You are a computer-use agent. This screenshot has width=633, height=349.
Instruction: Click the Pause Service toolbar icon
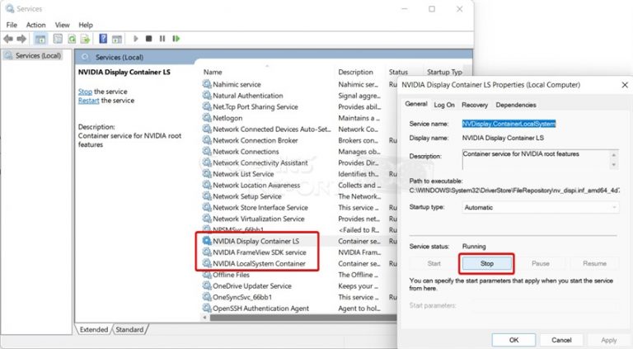pyautogui.click(x=162, y=39)
